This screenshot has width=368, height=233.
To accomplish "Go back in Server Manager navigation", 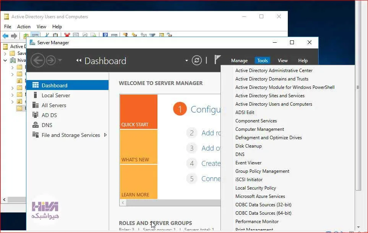I will [x=37, y=60].
